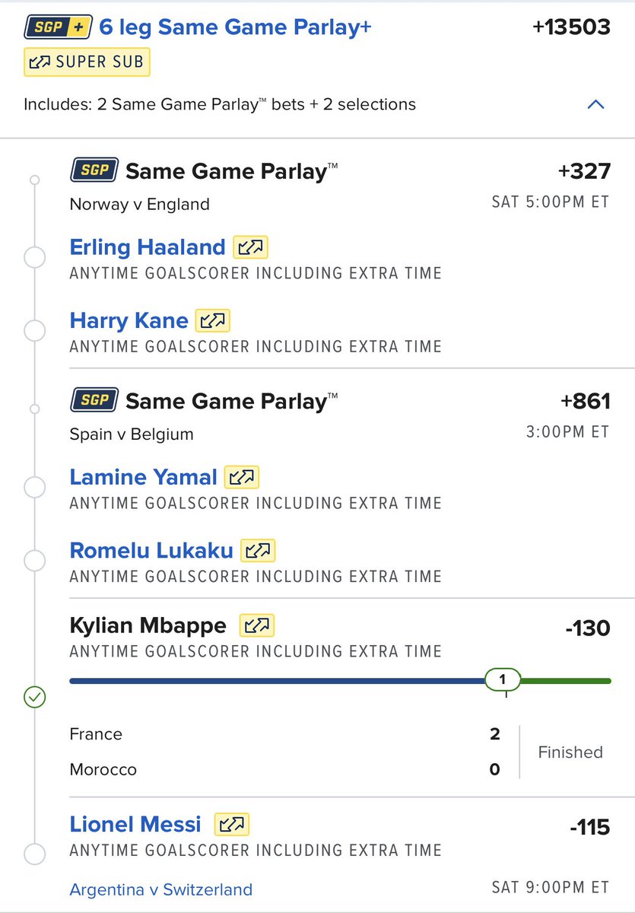Tap super sub icon beside Lionel Messi

pyautogui.click(x=232, y=824)
